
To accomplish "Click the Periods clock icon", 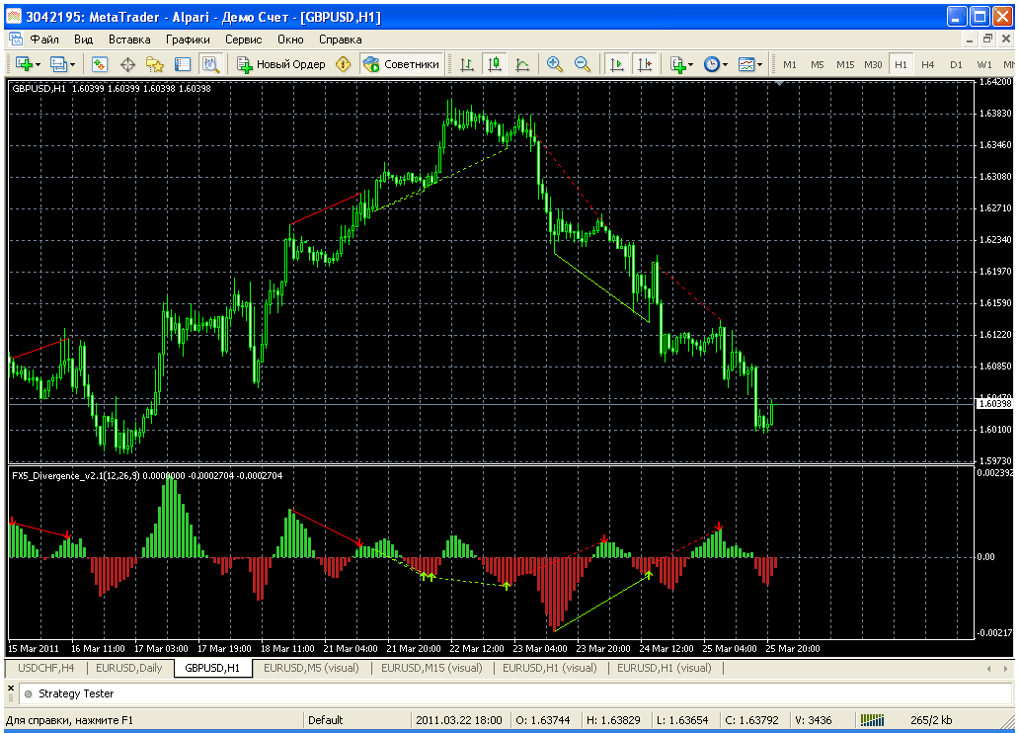I will [x=712, y=64].
